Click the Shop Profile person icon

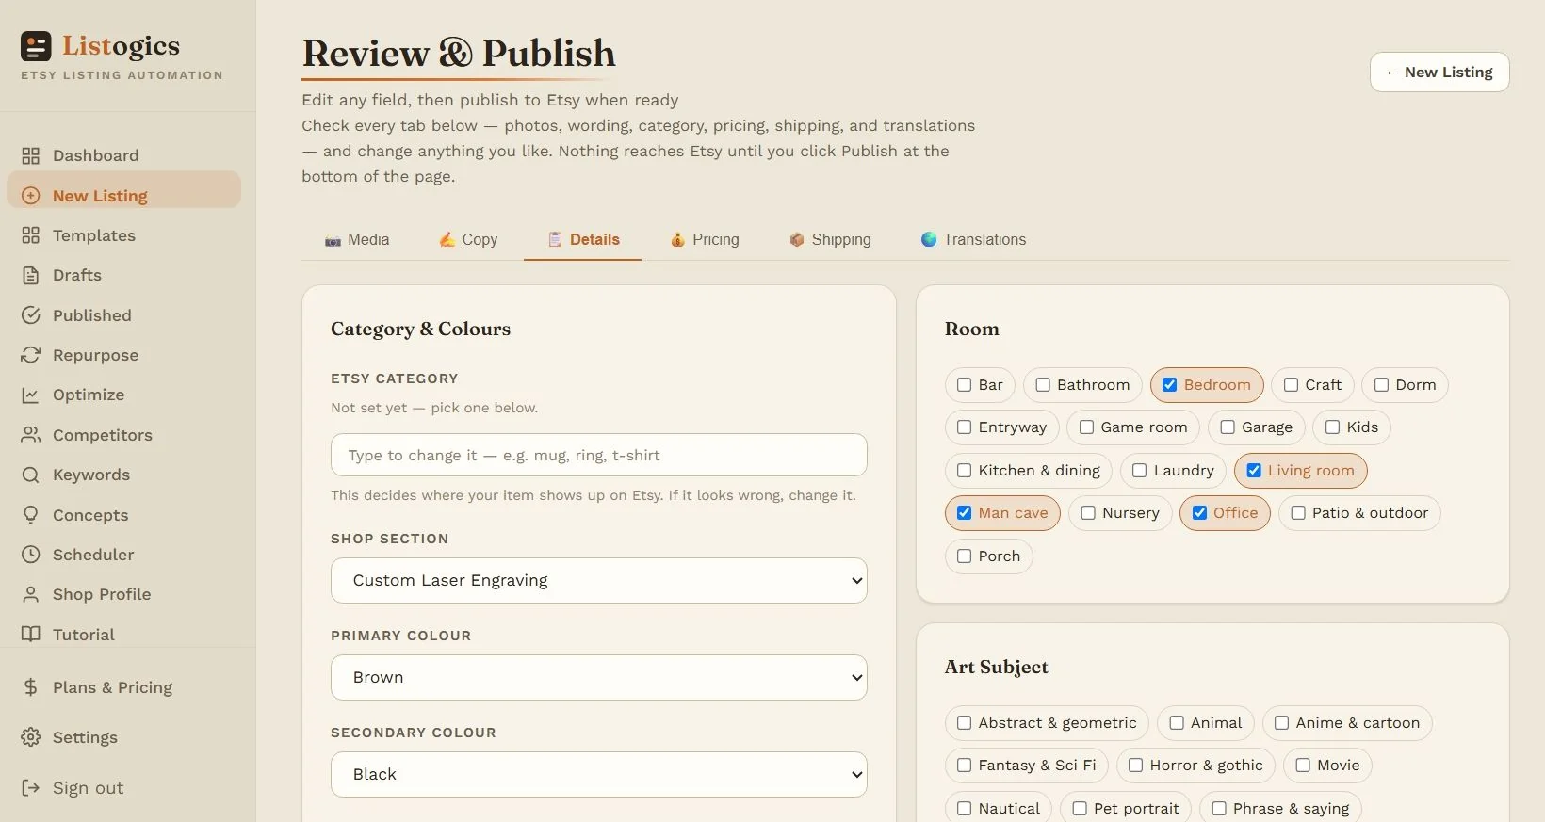click(31, 594)
